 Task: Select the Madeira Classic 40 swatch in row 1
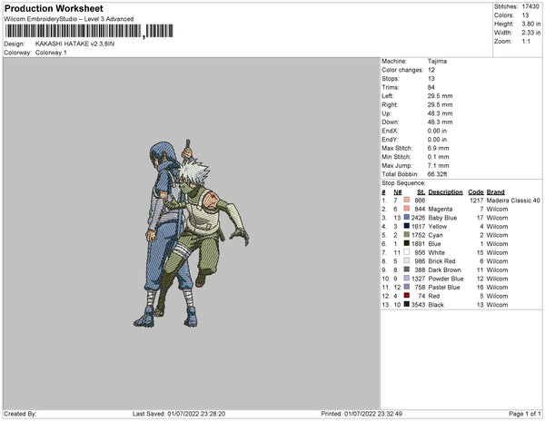pyautogui.click(x=408, y=201)
